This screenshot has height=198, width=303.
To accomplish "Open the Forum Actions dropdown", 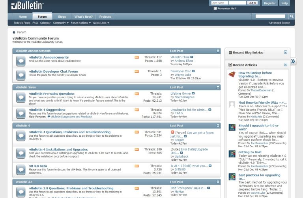I will pos(80,23).
